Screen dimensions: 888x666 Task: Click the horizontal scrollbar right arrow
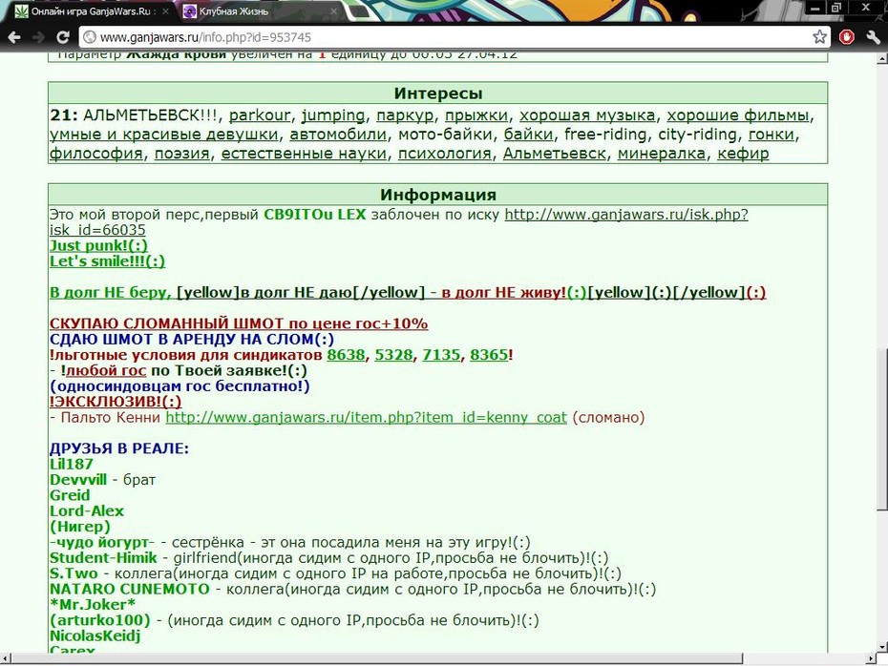(872, 659)
